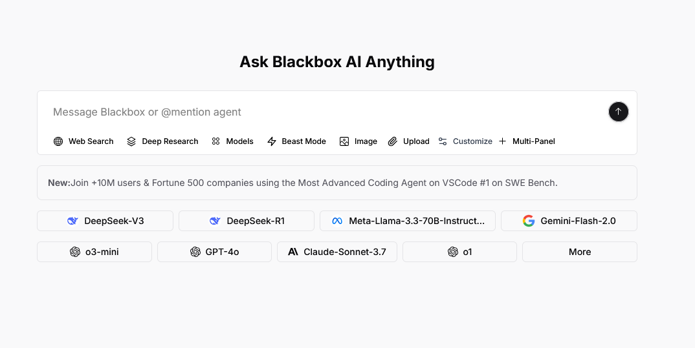
Task: Choose the Upload label
Action: tap(416, 141)
